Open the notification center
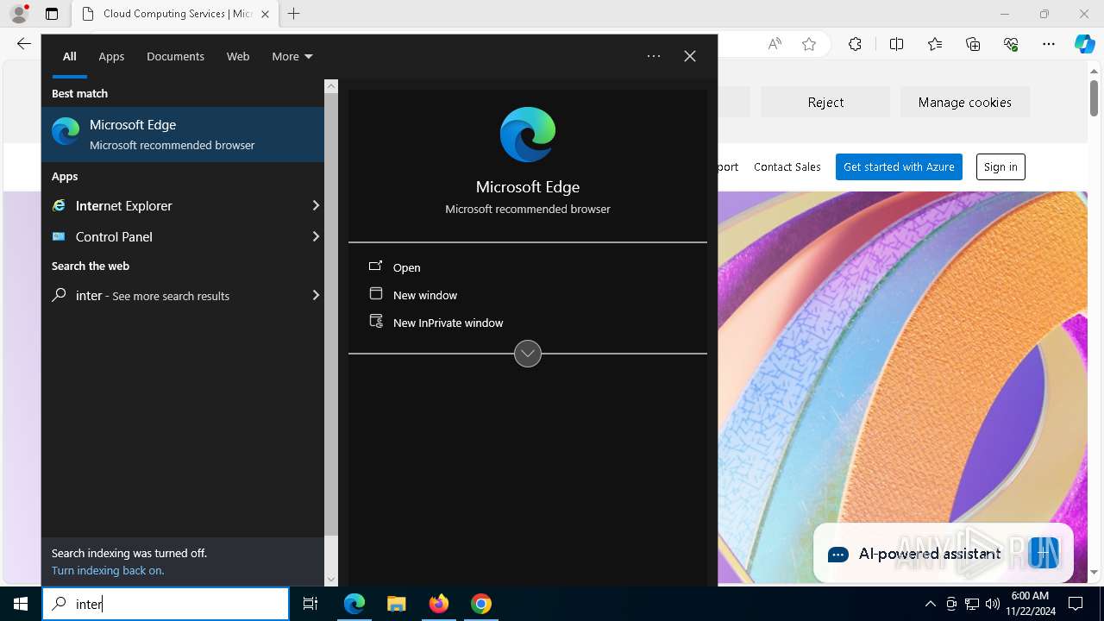The image size is (1104, 621). click(x=1076, y=604)
